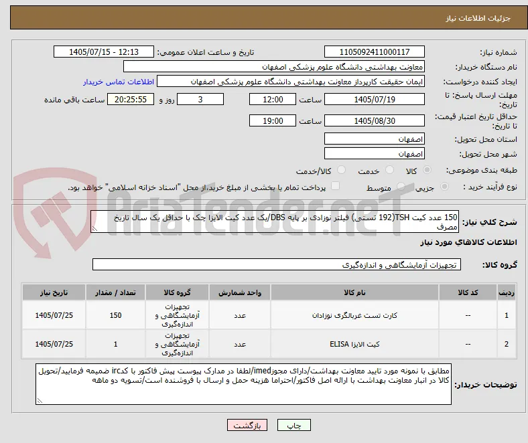The image size is (528, 443).
Task: Click the remaining time field 20:25:55
Action: click(131, 99)
